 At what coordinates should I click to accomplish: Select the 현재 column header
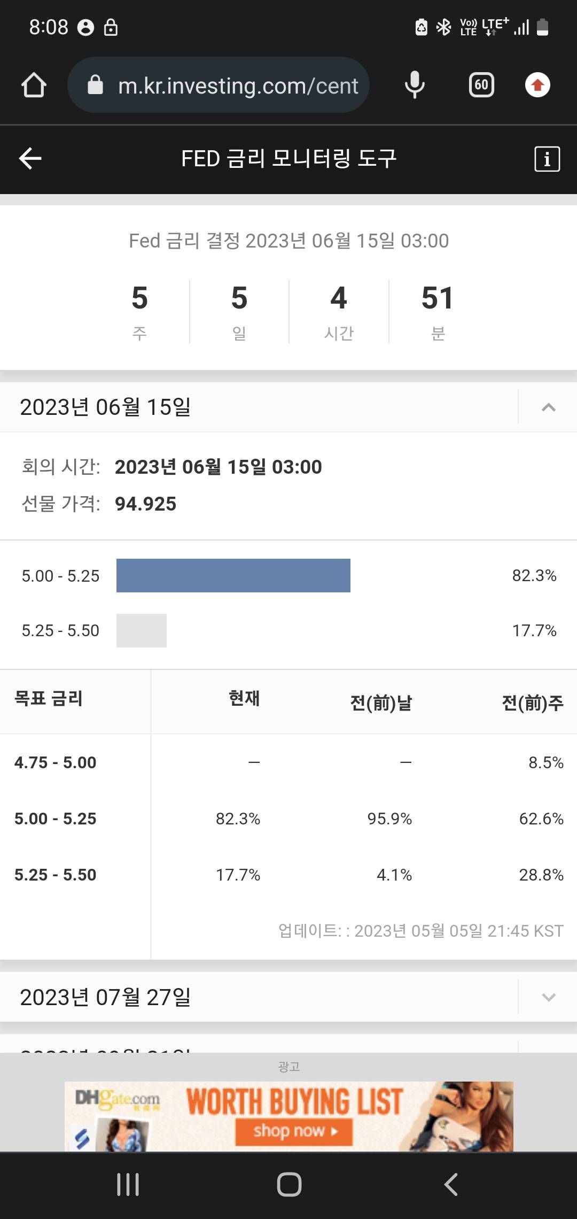[244, 699]
